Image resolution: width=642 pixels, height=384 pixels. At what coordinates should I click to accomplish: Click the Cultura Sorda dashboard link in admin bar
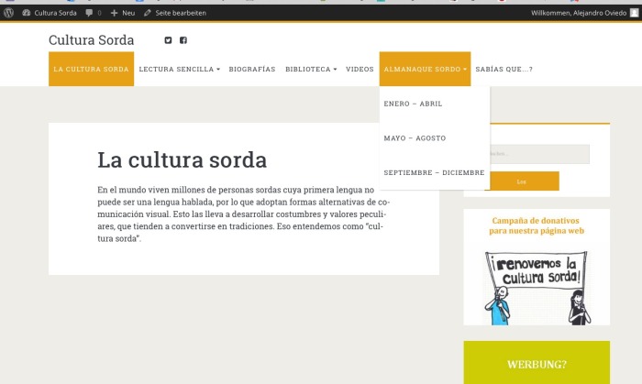[x=50, y=13]
